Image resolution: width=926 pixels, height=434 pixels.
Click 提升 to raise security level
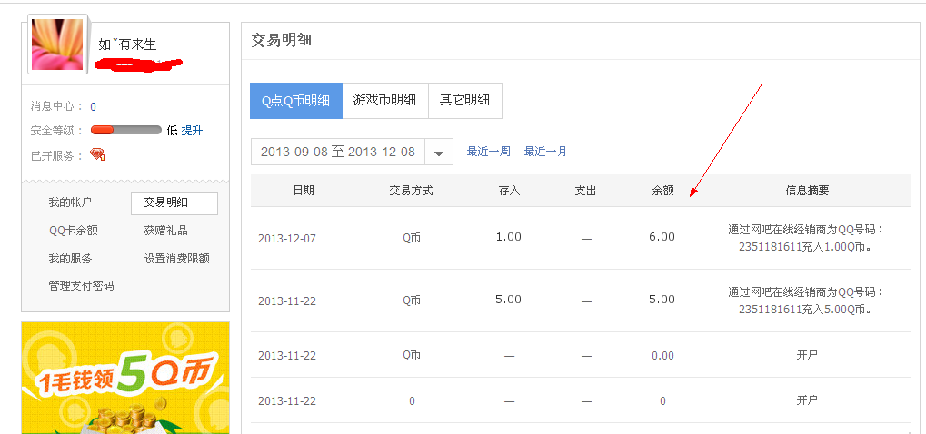[192, 131]
